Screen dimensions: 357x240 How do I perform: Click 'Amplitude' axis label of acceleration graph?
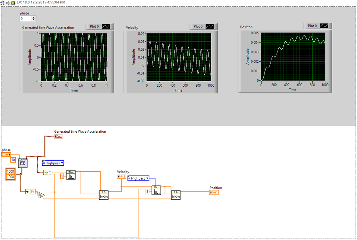30,57
